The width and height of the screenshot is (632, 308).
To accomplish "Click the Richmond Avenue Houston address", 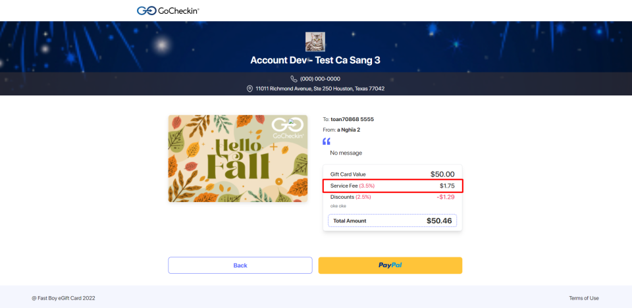I will [x=320, y=89].
